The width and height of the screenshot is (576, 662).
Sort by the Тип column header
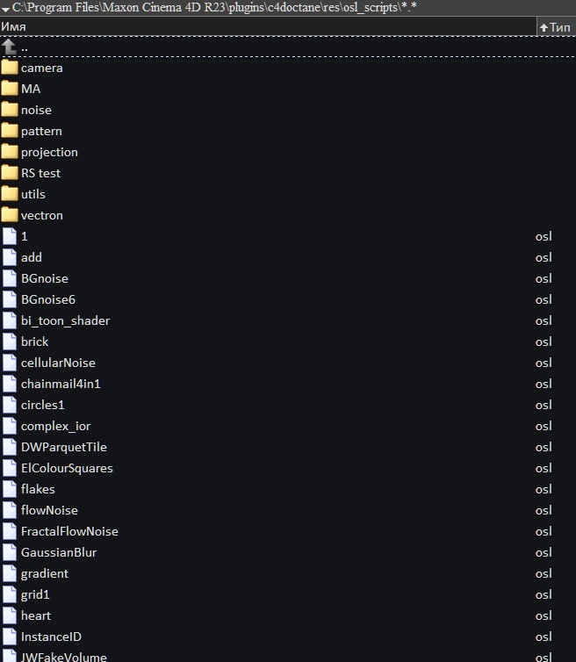tap(556, 26)
